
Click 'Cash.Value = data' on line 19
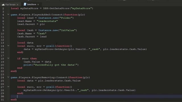click(x=37, y=62)
